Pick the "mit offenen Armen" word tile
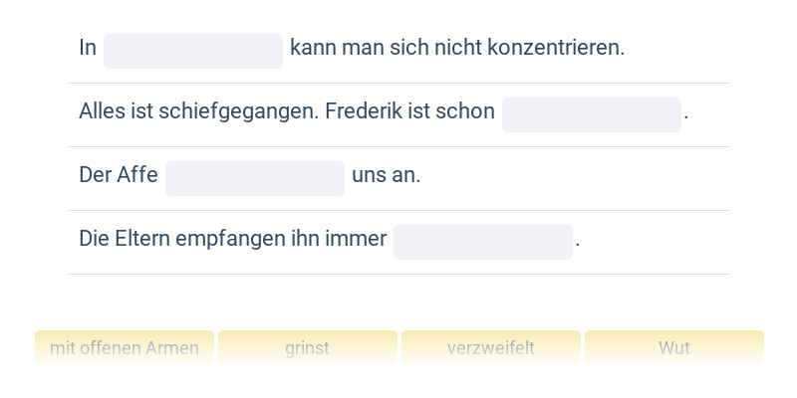The width and height of the screenshot is (797, 398). pyautogui.click(x=125, y=348)
